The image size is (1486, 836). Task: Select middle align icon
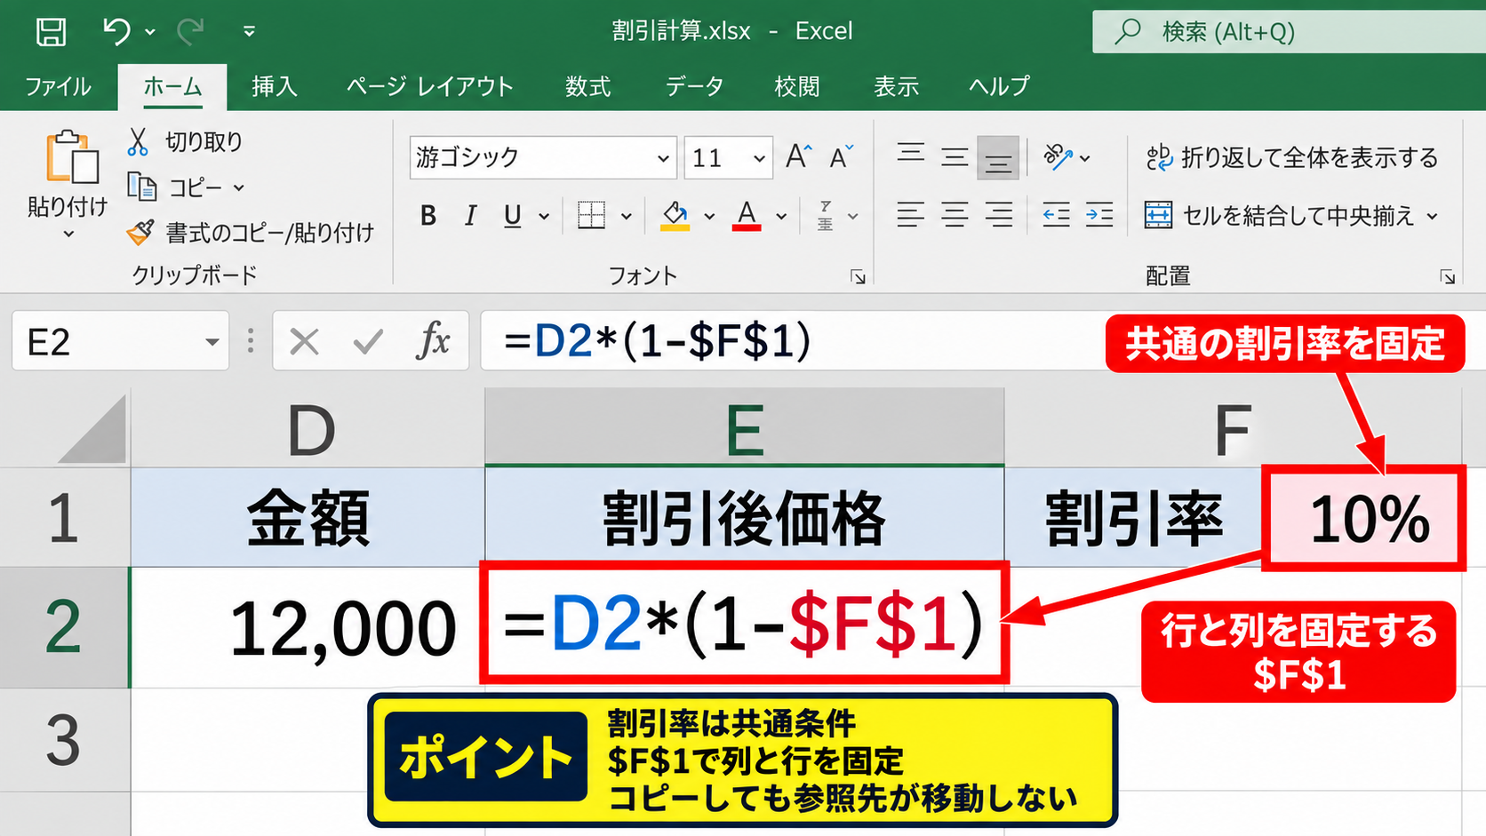pos(955,157)
